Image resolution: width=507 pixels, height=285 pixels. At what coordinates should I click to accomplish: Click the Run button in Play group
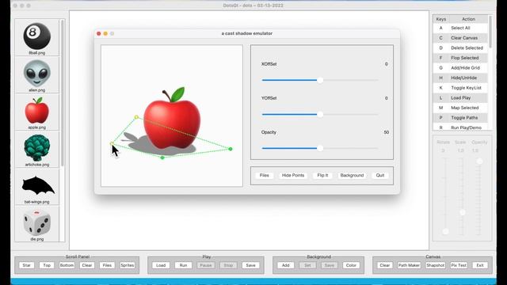(x=183, y=265)
